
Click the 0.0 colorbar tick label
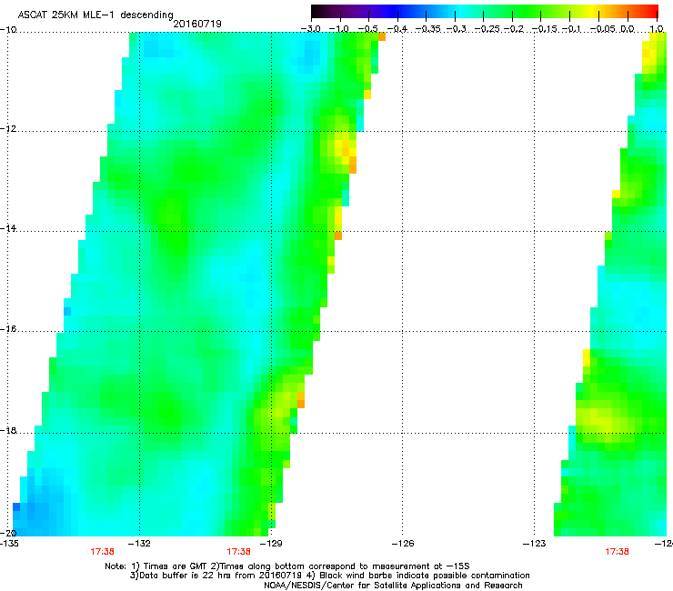pyautogui.click(x=628, y=29)
